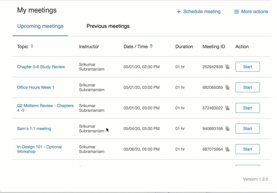Viewport: 277px width, 193px height.
Task: Copy meeting ID 682065085
Action: (228, 88)
